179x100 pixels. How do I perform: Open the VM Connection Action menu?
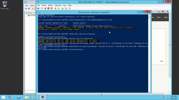(44, 5)
